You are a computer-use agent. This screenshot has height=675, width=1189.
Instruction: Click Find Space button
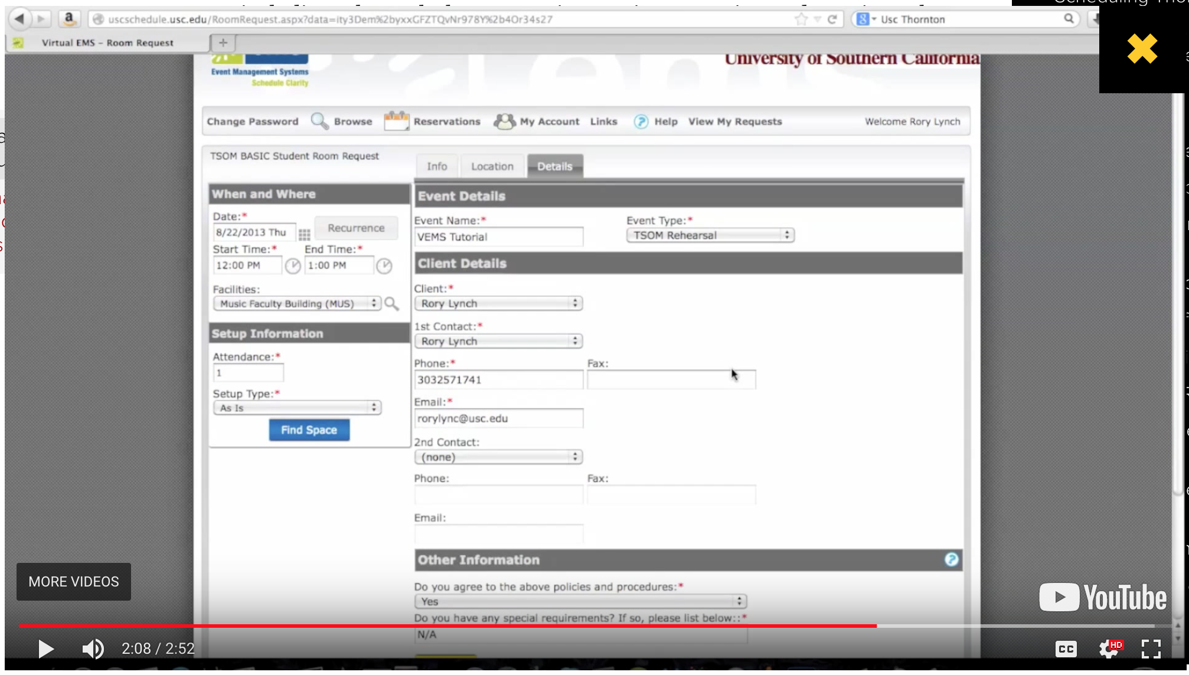(x=309, y=430)
